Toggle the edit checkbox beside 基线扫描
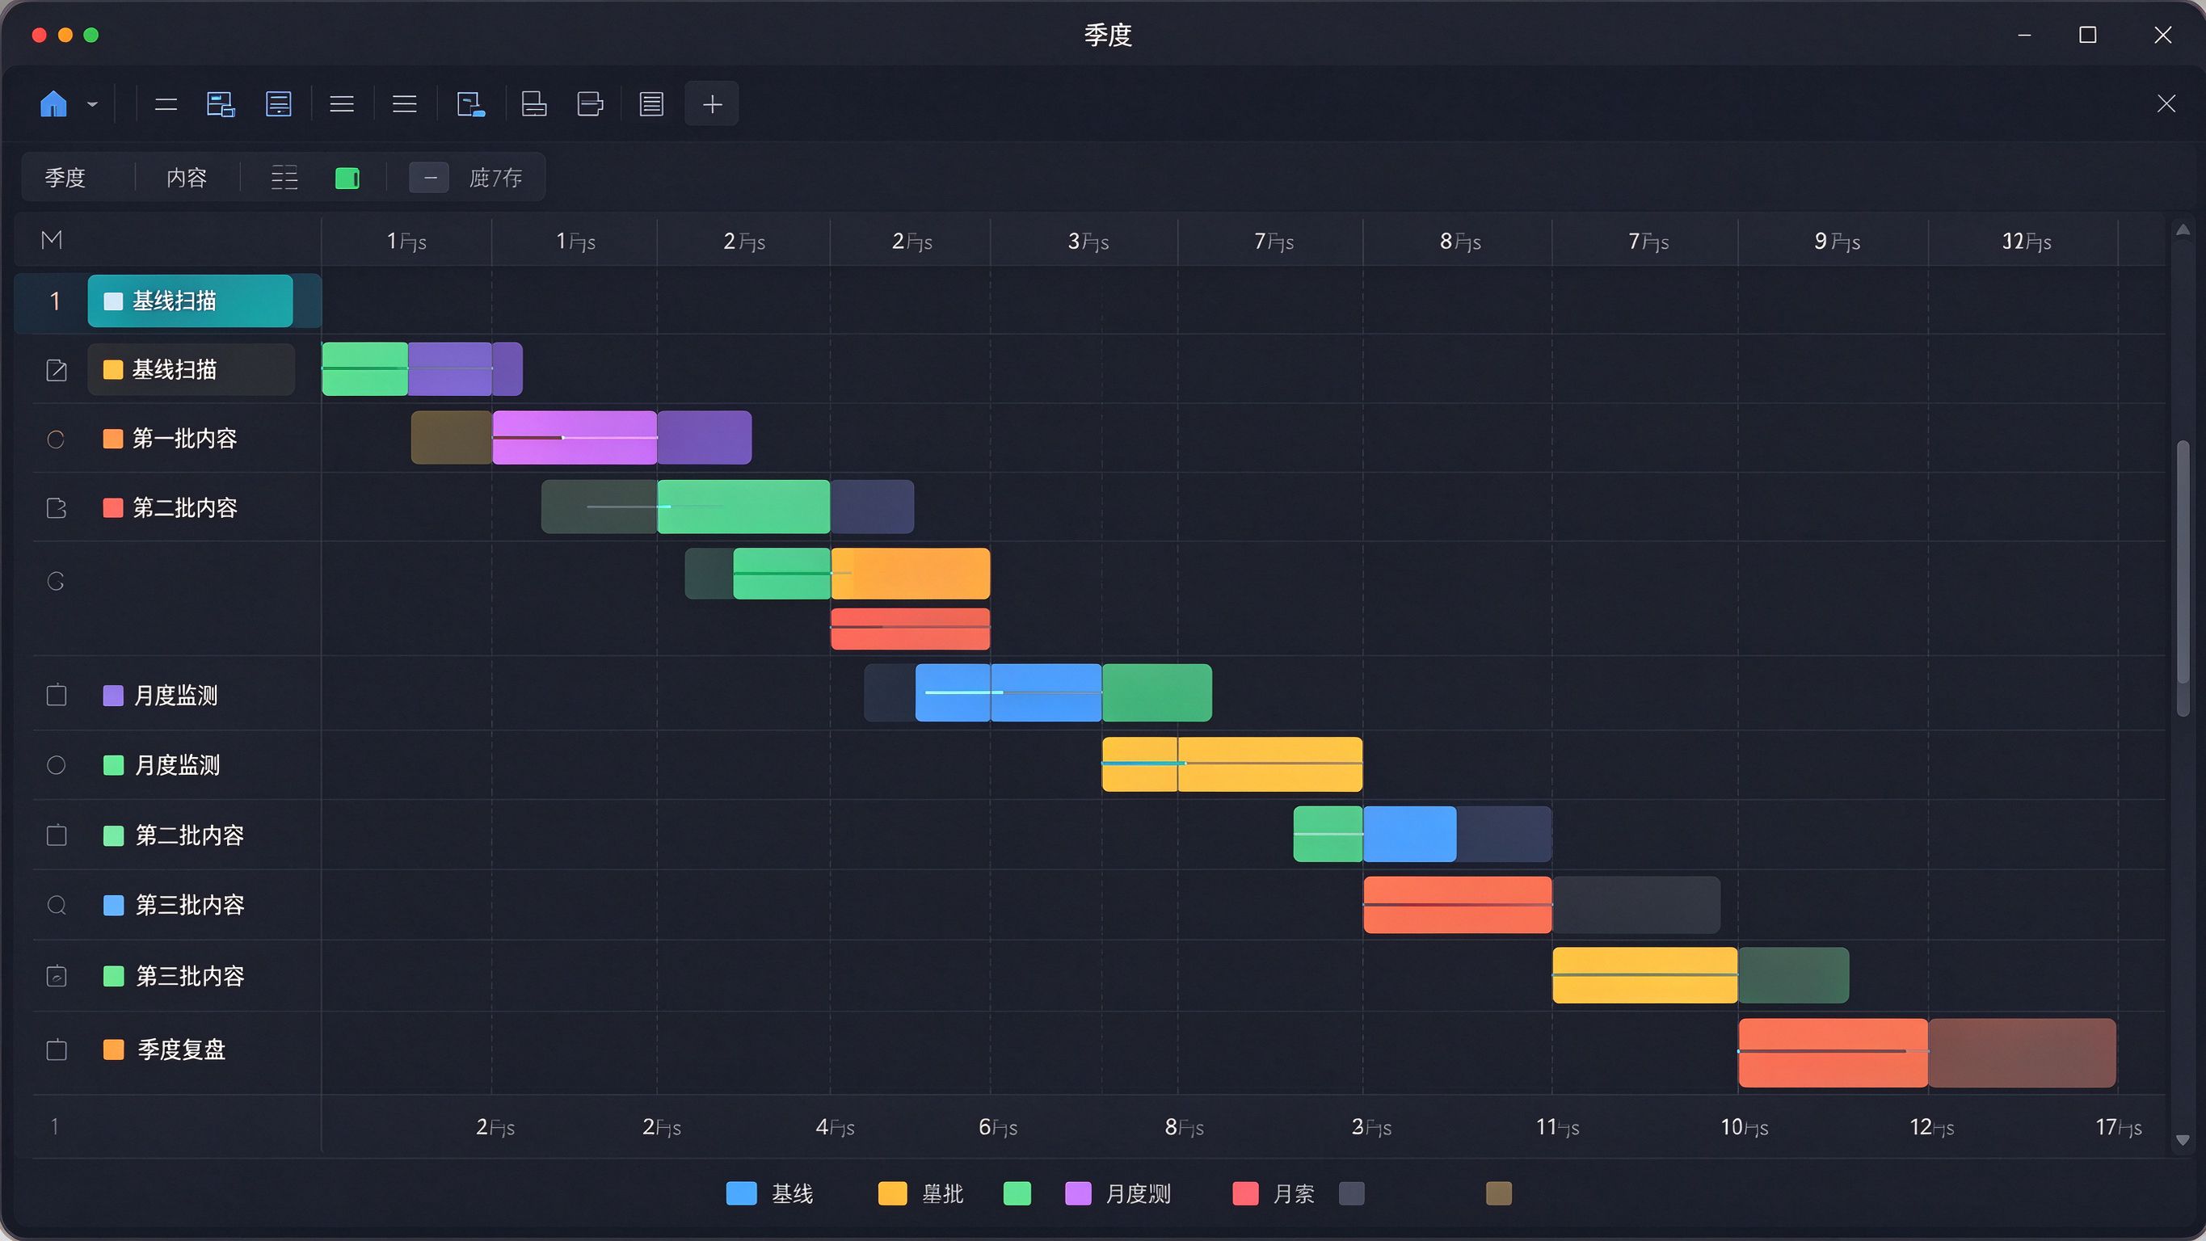The image size is (2206, 1241). [x=57, y=370]
